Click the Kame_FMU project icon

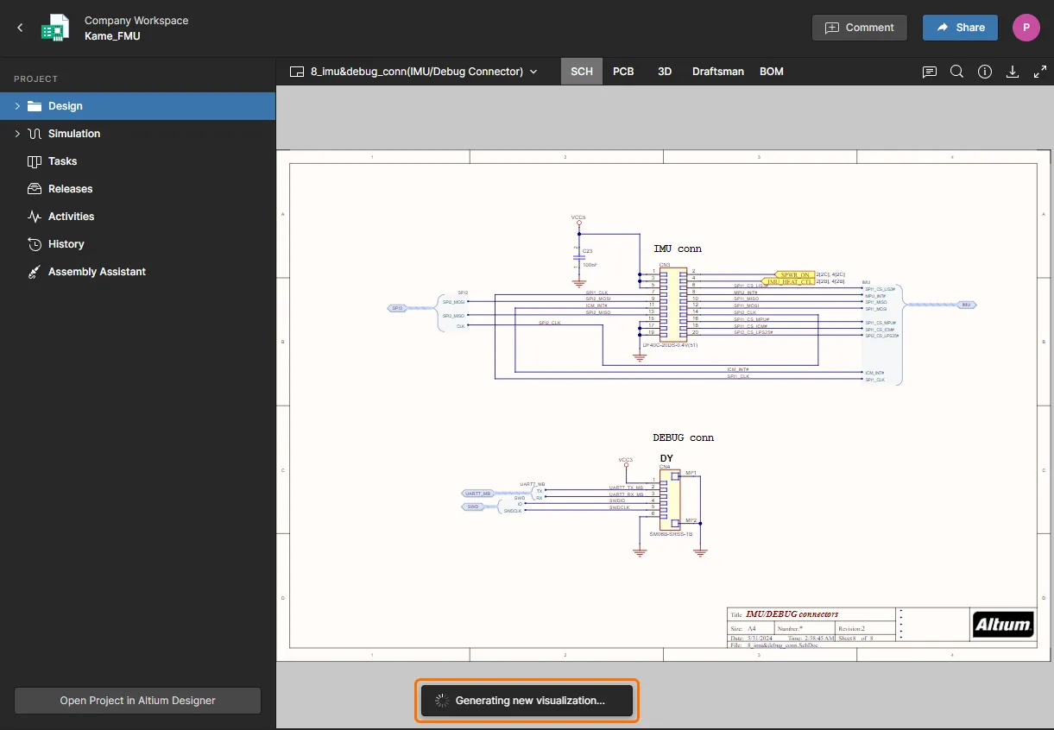(55, 28)
